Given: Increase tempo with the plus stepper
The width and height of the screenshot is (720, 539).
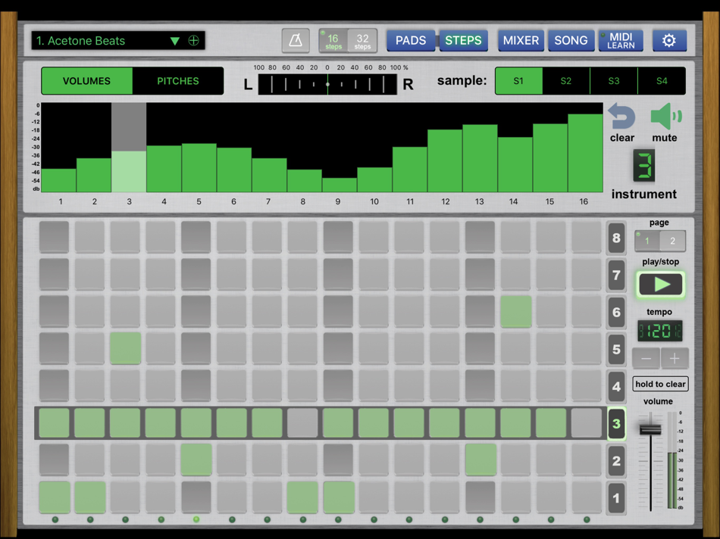Looking at the screenshot, I should (675, 358).
